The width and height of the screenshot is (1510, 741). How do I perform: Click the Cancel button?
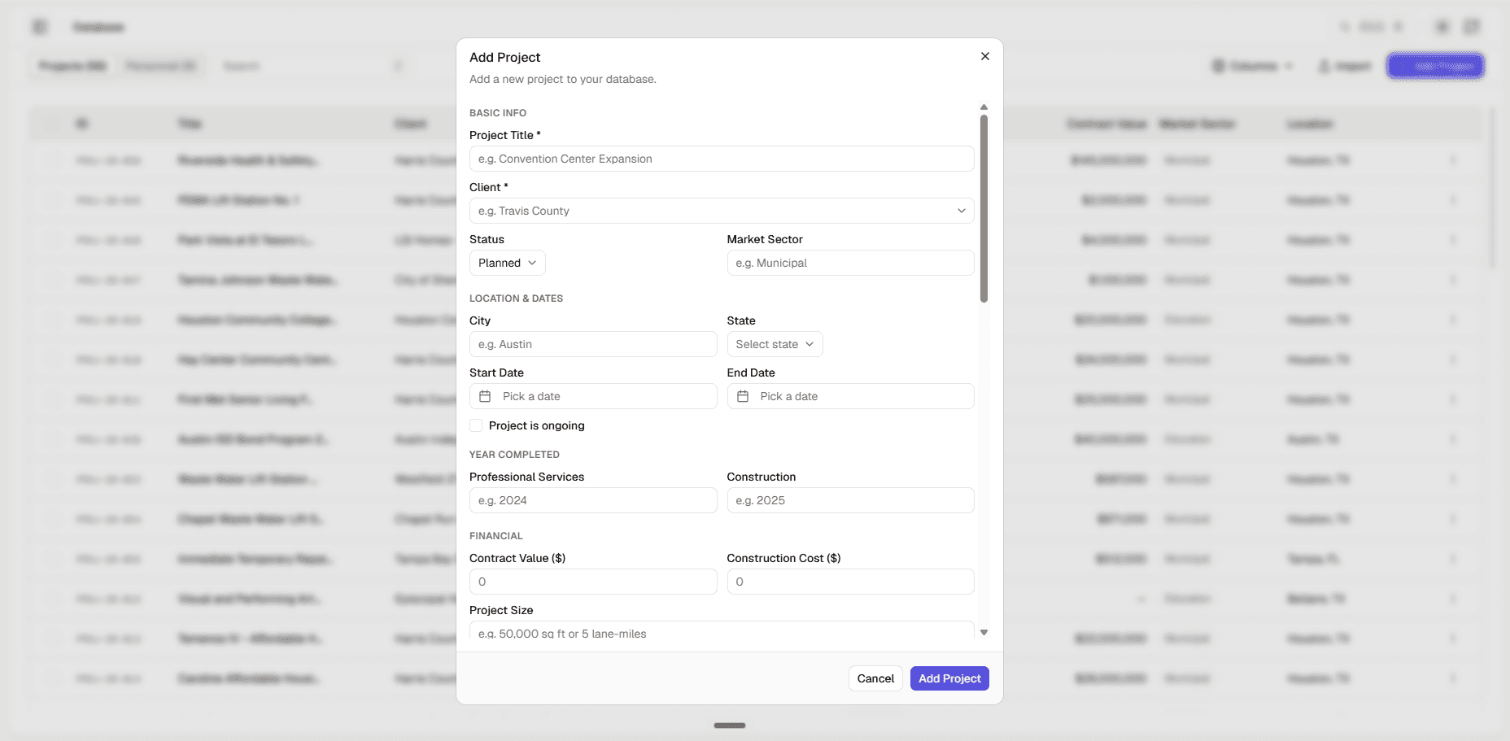coord(875,678)
